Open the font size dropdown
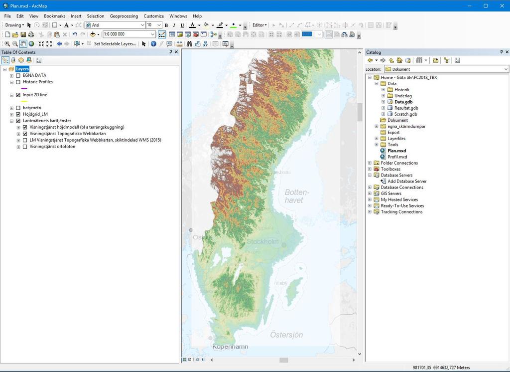This screenshot has width=510, height=372. pos(159,25)
